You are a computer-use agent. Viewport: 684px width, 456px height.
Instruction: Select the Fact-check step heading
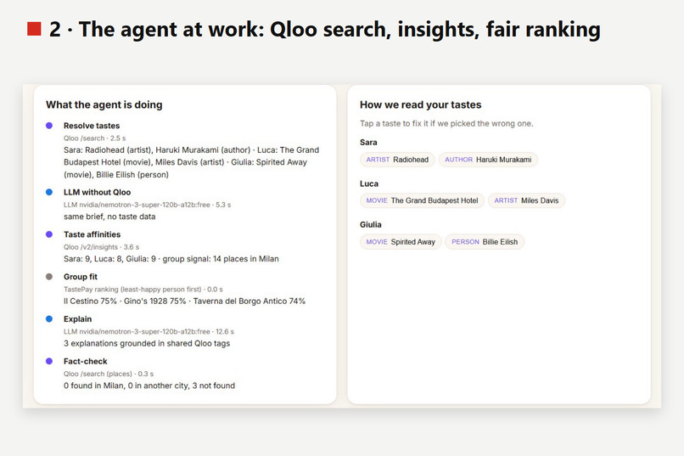[86, 361]
